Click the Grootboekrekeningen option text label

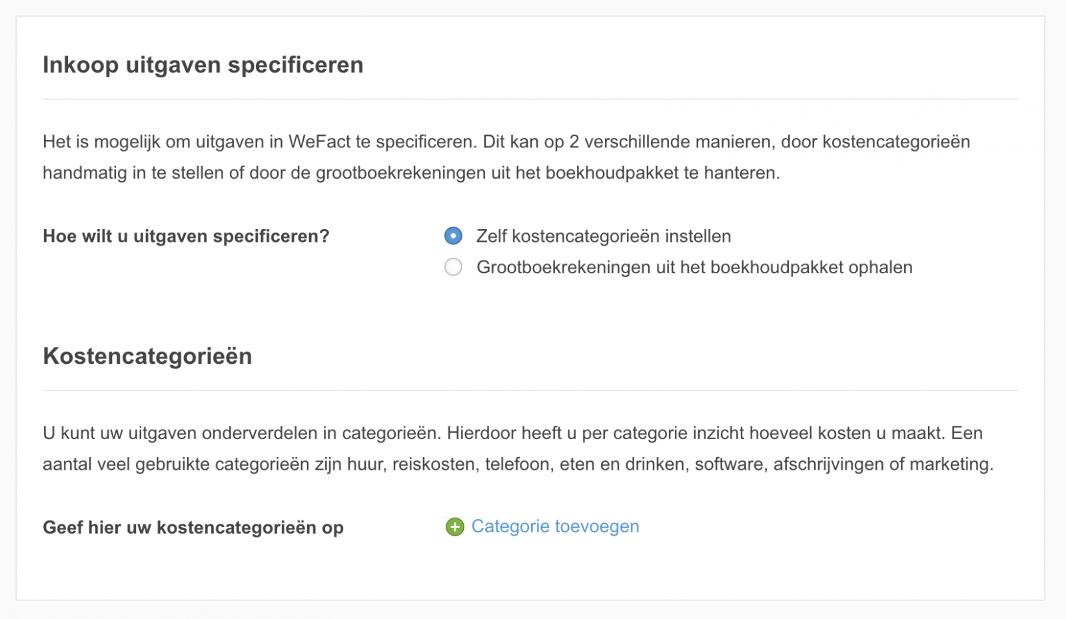point(693,267)
